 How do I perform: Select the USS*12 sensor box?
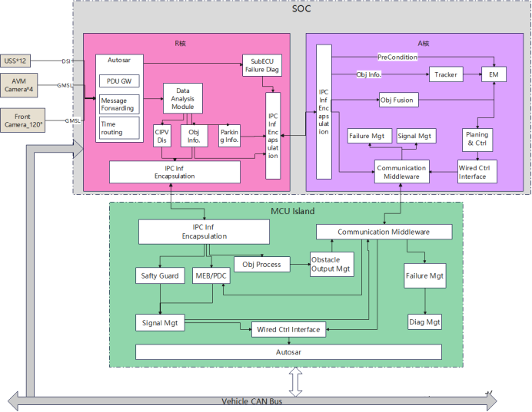coord(15,61)
